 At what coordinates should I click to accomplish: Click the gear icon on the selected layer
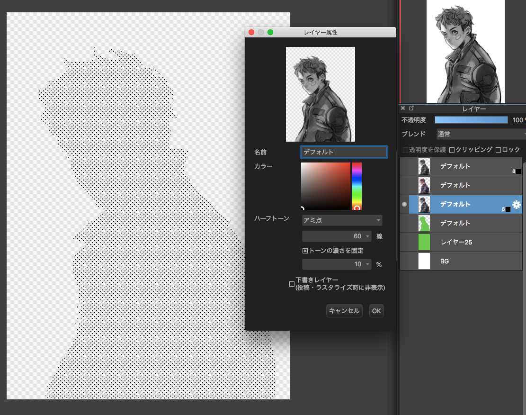point(516,205)
